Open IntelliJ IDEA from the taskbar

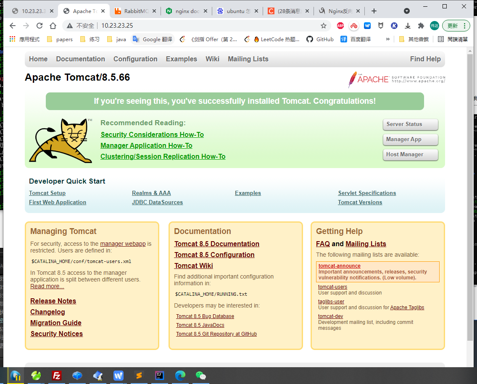point(159,376)
